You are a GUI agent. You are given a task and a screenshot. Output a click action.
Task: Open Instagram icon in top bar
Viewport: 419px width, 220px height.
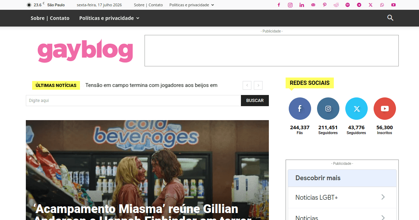pos(290,5)
